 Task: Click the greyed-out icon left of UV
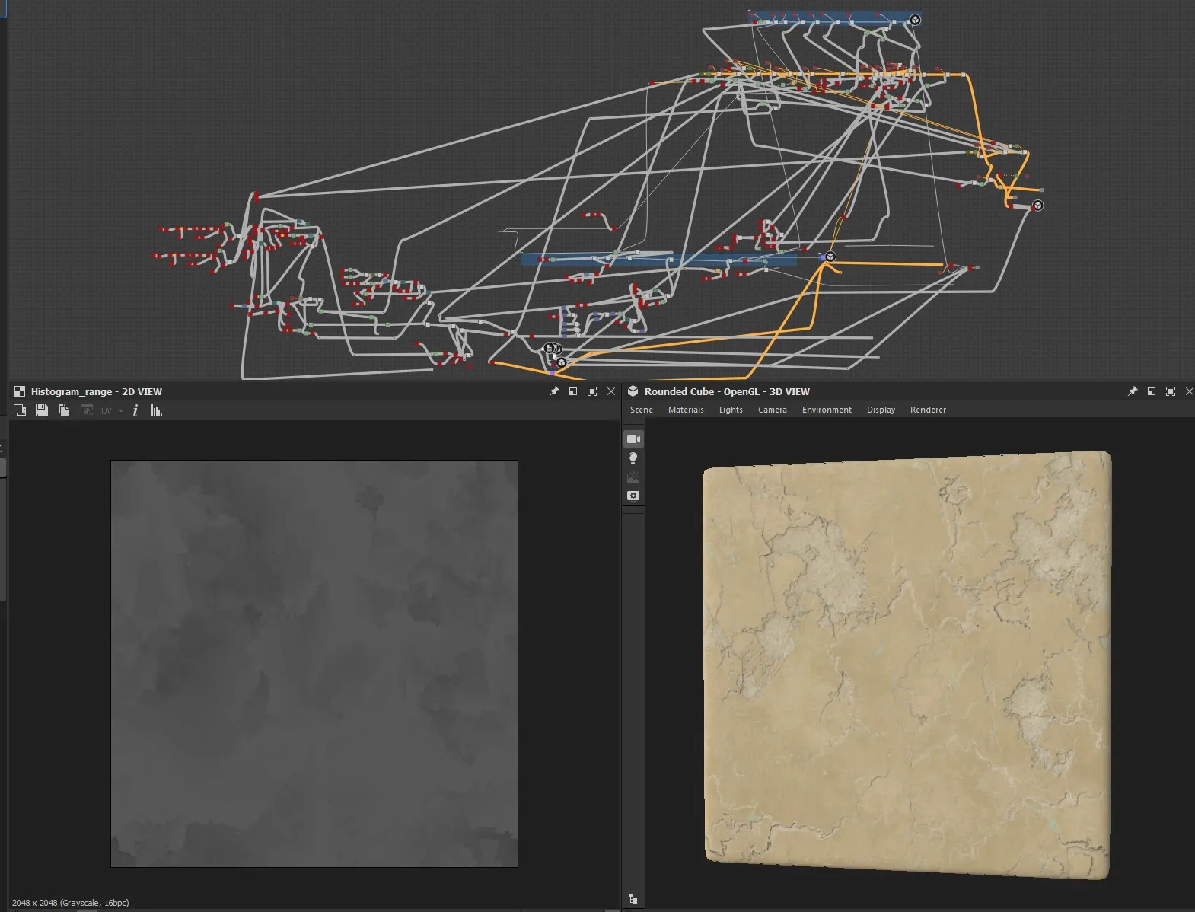pyautogui.click(x=87, y=410)
